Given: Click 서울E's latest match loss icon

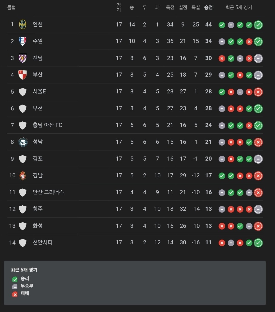Looking at the screenshot, I should (x=258, y=92).
